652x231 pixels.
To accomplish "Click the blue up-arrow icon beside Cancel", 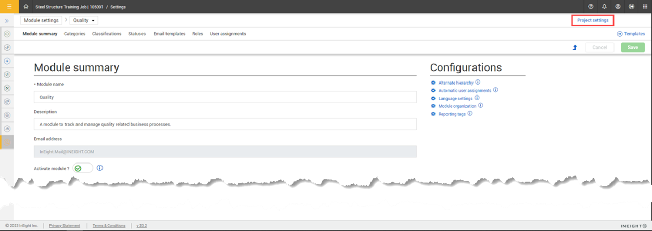I will point(575,47).
